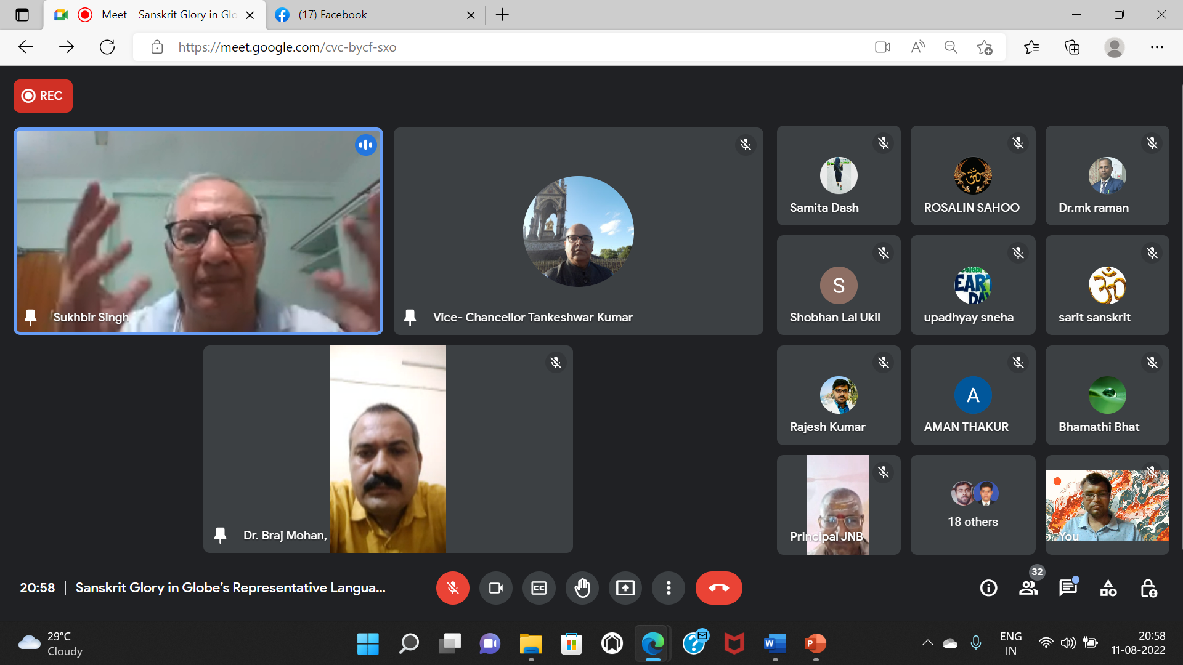Viewport: 1183px width, 665px height.
Task: Toggle the camera on or off
Action: pos(496,588)
